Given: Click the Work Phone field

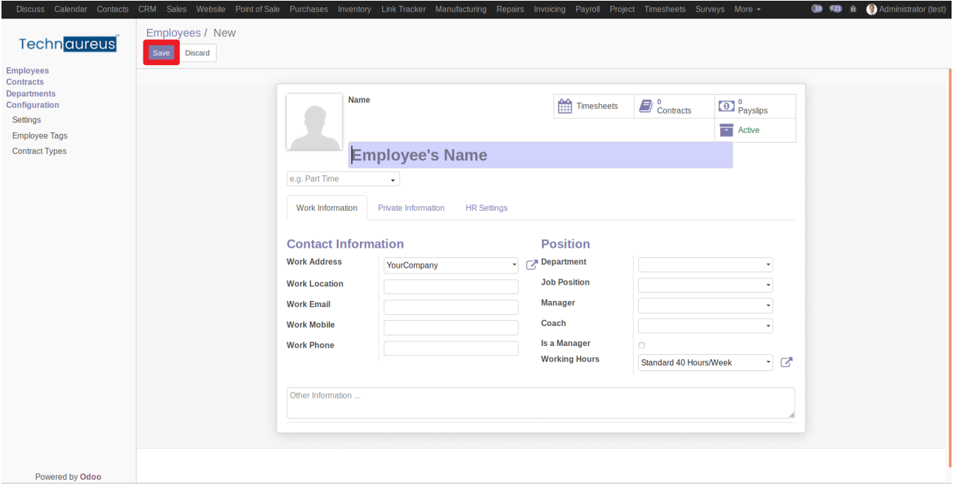Looking at the screenshot, I should [x=451, y=348].
